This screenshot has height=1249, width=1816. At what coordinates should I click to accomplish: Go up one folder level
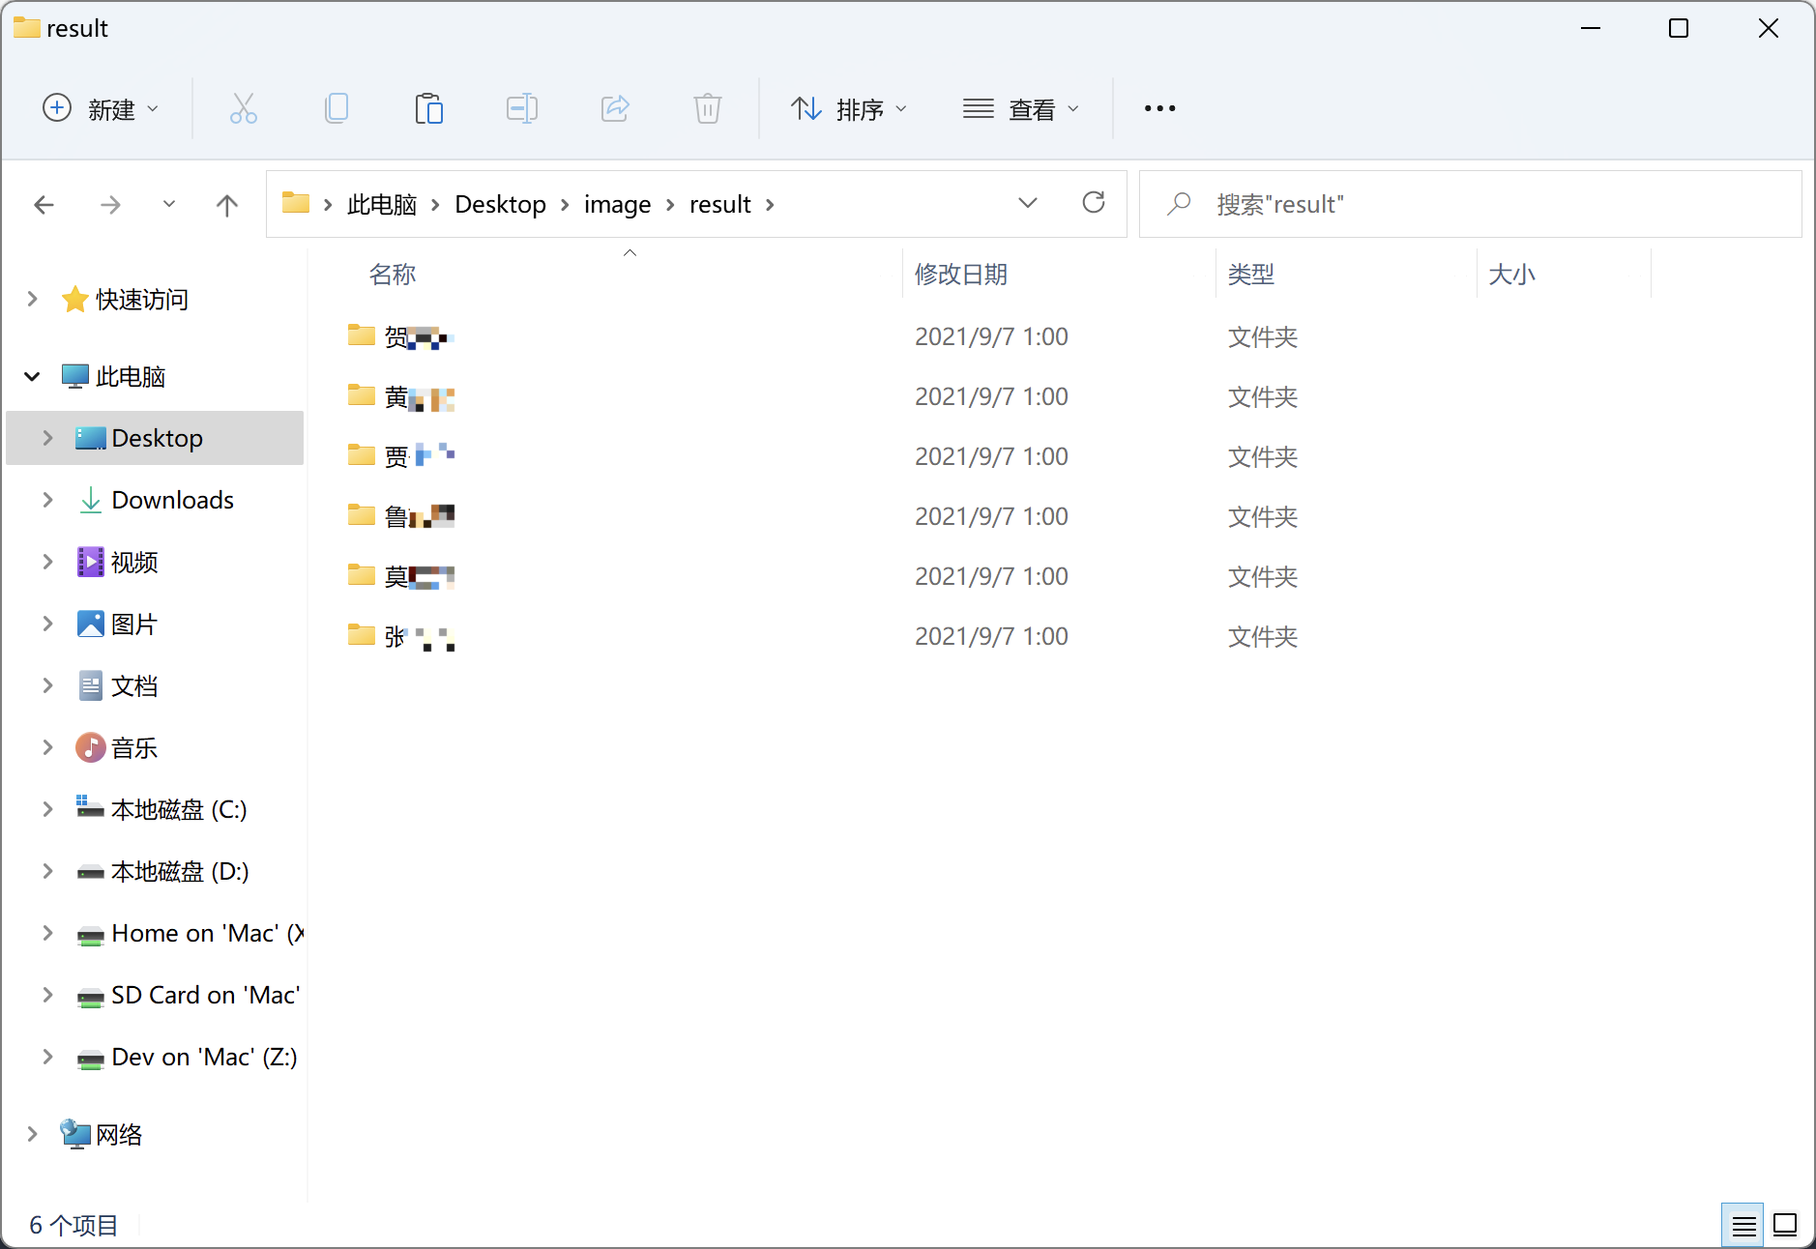226,205
